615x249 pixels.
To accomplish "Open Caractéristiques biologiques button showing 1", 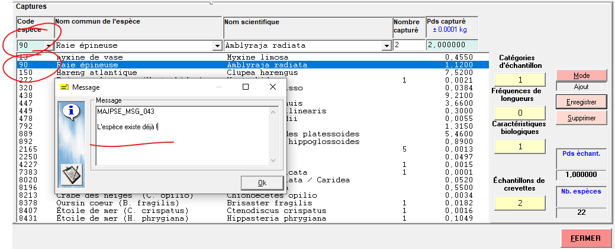I will pyautogui.click(x=520, y=146).
